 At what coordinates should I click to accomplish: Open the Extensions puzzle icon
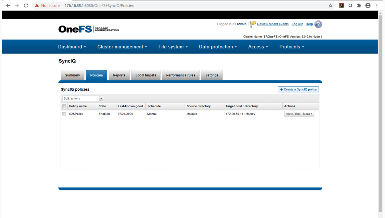click(359, 5)
